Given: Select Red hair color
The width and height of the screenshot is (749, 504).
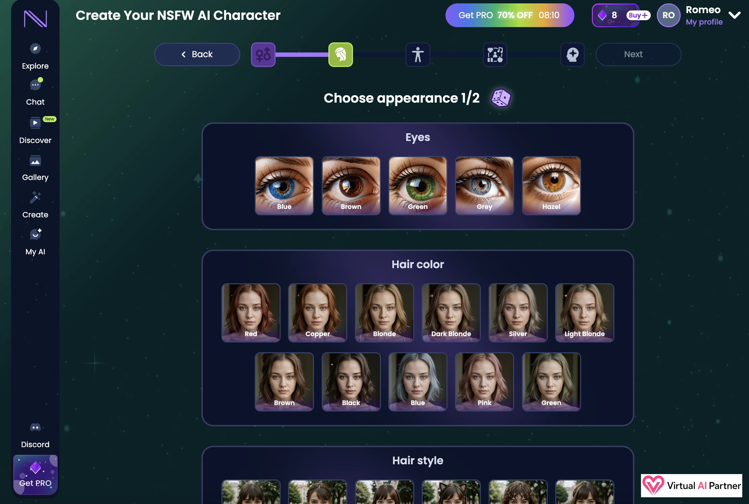Looking at the screenshot, I should click(251, 313).
